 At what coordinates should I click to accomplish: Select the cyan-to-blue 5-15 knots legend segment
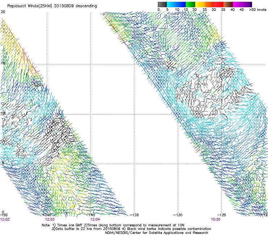point(176,4)
